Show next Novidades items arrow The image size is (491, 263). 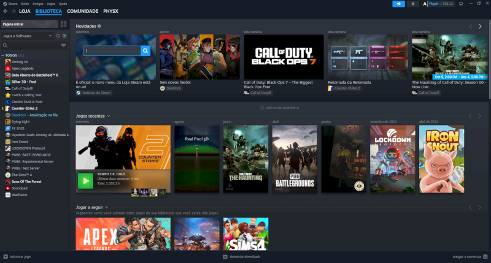click(480, 26)
